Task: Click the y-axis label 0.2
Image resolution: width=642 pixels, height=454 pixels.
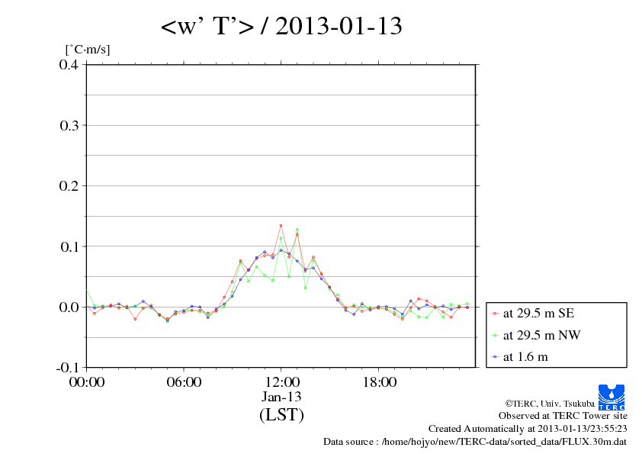Action: (x=69, y=186)
